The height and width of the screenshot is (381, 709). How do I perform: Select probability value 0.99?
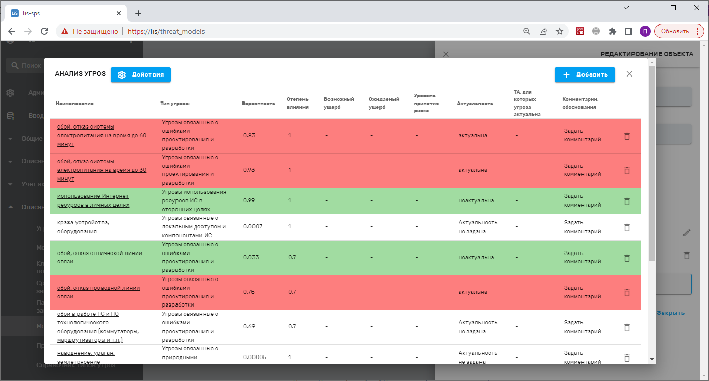[249, 201]
